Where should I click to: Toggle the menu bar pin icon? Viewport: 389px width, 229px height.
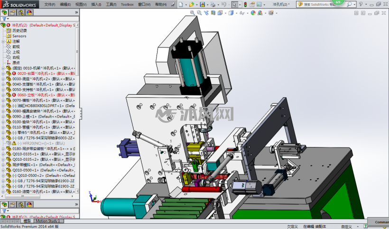pyautogui.click(x=173, y=4)
